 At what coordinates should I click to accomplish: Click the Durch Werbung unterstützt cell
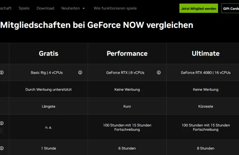(x=49, y=90)
